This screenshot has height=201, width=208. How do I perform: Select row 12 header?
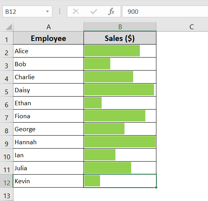[6, 181]
